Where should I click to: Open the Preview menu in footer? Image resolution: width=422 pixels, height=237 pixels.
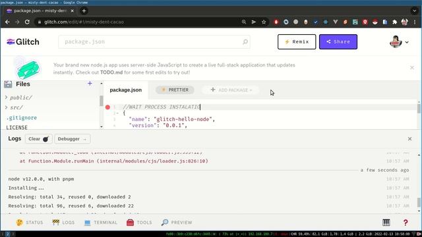(177, 223)
